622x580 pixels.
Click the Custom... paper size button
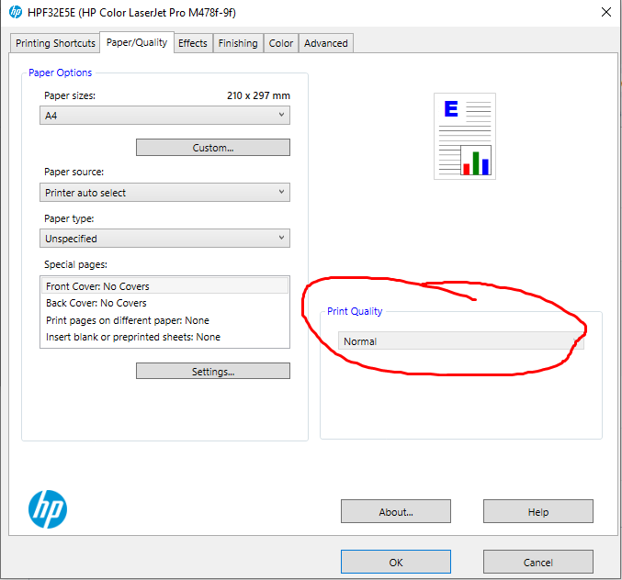[x=213, y=148]
